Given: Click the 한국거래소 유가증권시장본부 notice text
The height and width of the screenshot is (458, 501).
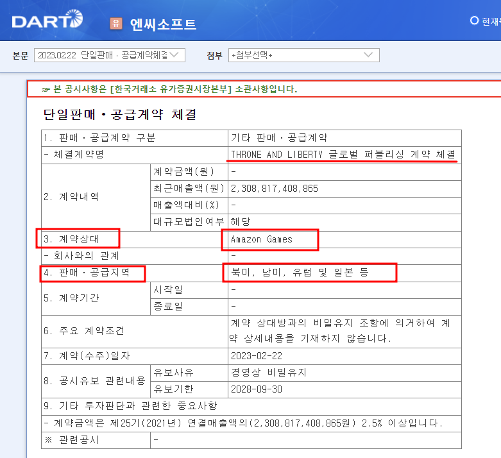Looking at the screenshot, I should 169,89.
